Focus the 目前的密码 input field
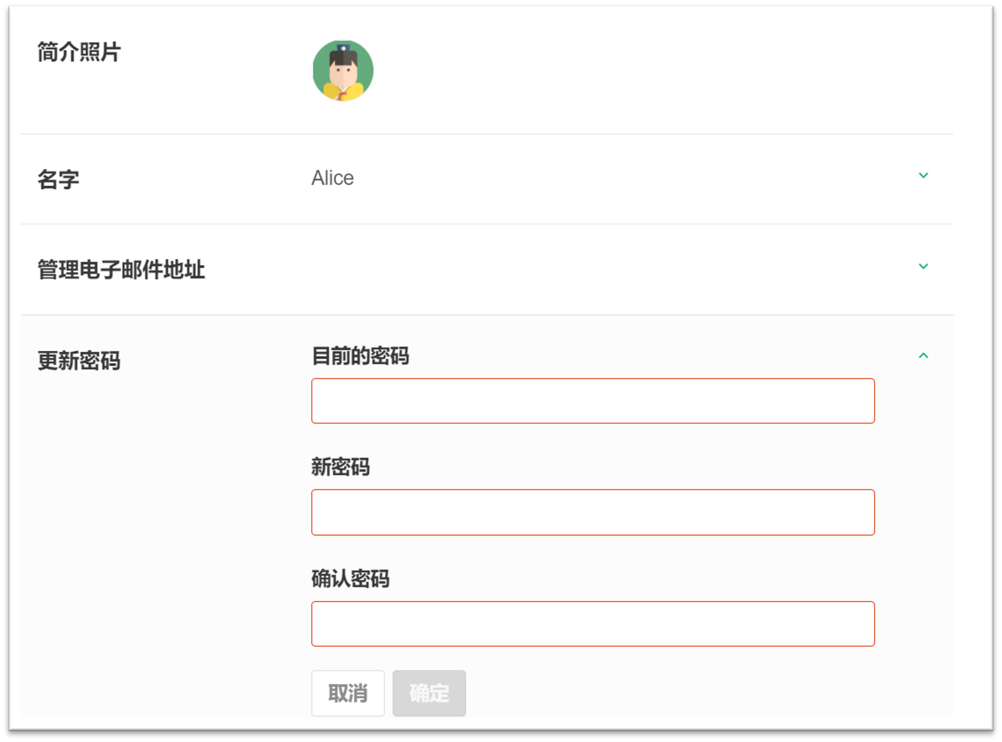 click(592, 401)
